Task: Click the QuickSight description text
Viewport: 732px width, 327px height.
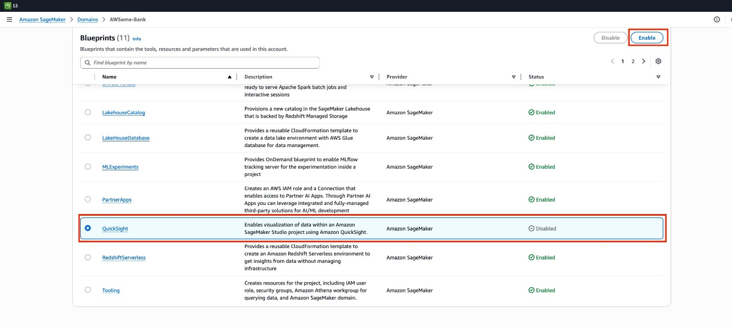Action: click(306, 228)
